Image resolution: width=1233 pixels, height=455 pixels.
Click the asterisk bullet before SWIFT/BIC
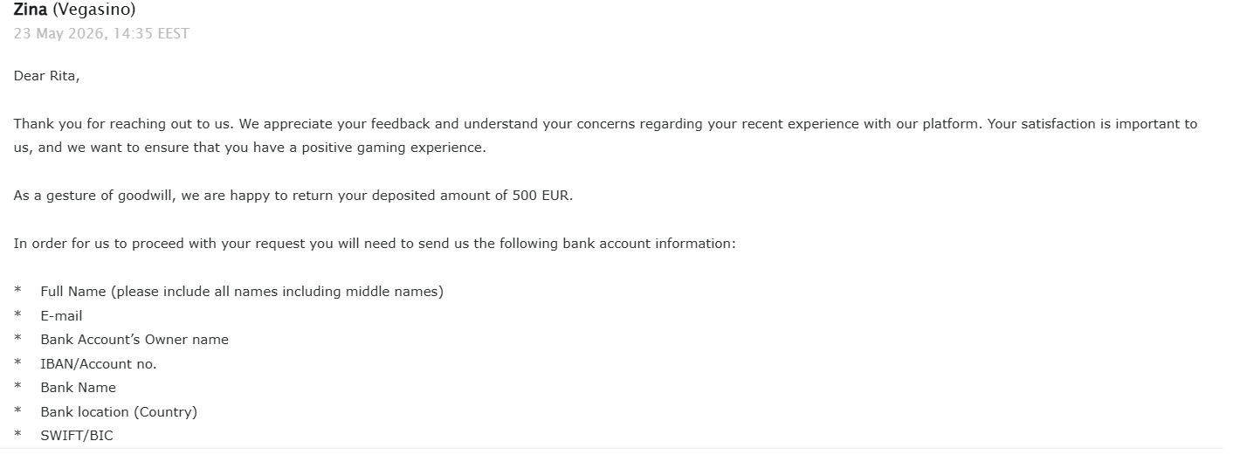(x=17, y=435)
